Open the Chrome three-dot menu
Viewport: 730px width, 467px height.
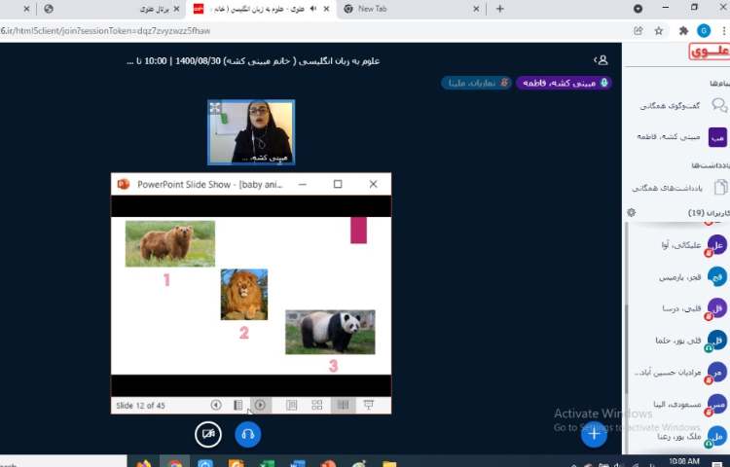724,31
